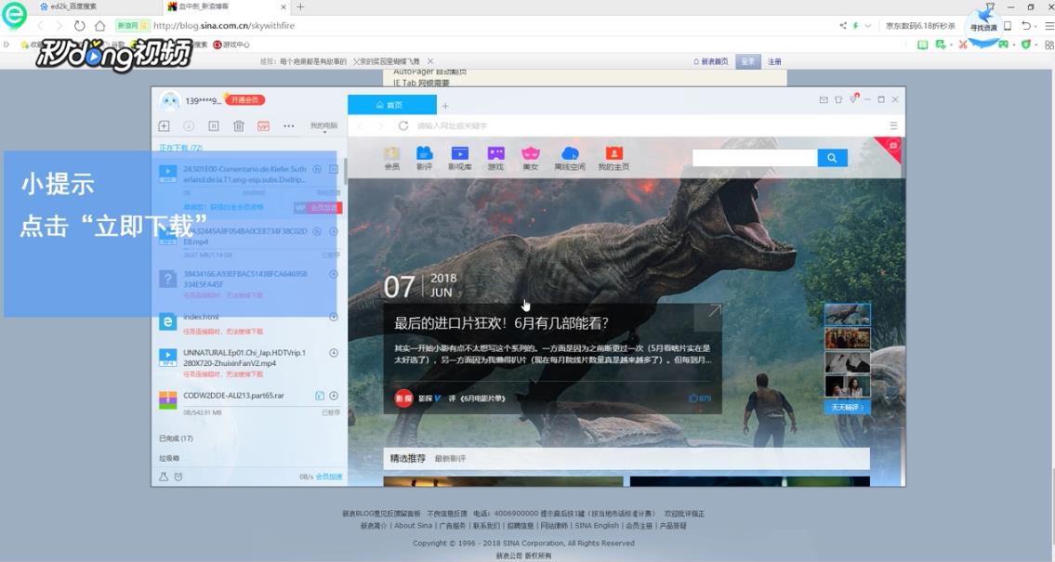
Task: Click the Xunlei address input field
Action: point(646,125)
